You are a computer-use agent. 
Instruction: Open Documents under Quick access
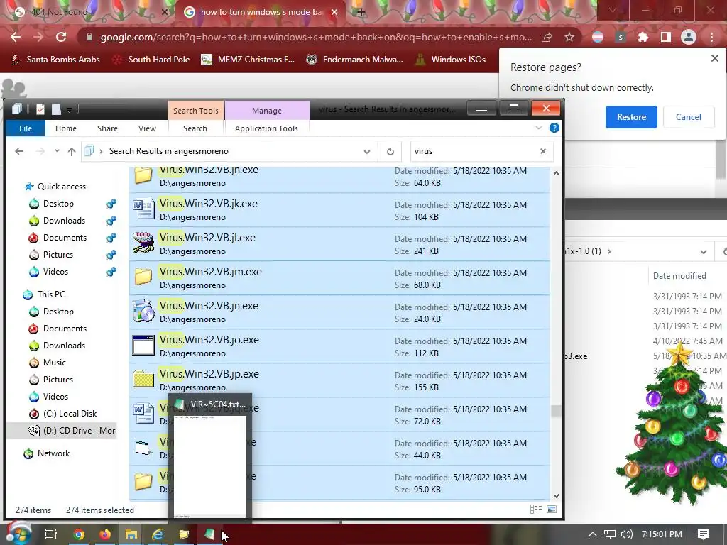pos(65,238)
